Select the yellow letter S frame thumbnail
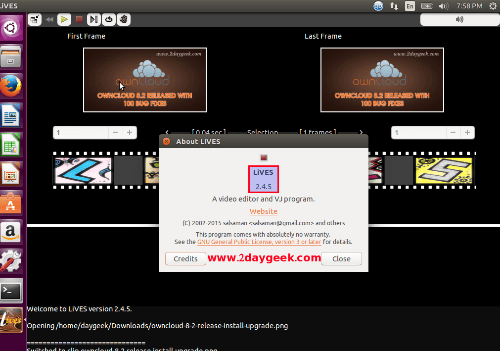The height and width of the screenshot is (351, 500). (x=443, y=171)
